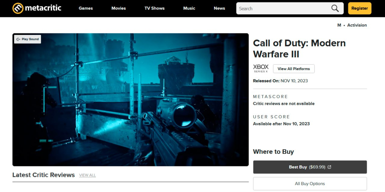The width and height of the screenshot is (385, 192).
Task: Click the All Buy Options button
Action: (x=310, y=184)
